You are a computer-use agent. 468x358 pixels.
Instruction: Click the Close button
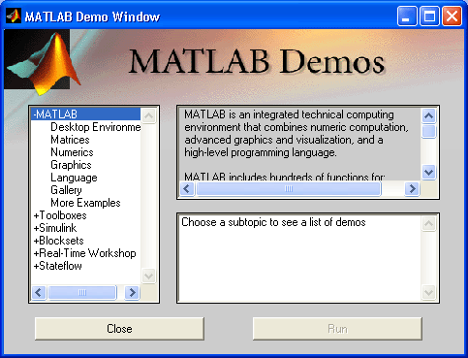tap(119, 329)
